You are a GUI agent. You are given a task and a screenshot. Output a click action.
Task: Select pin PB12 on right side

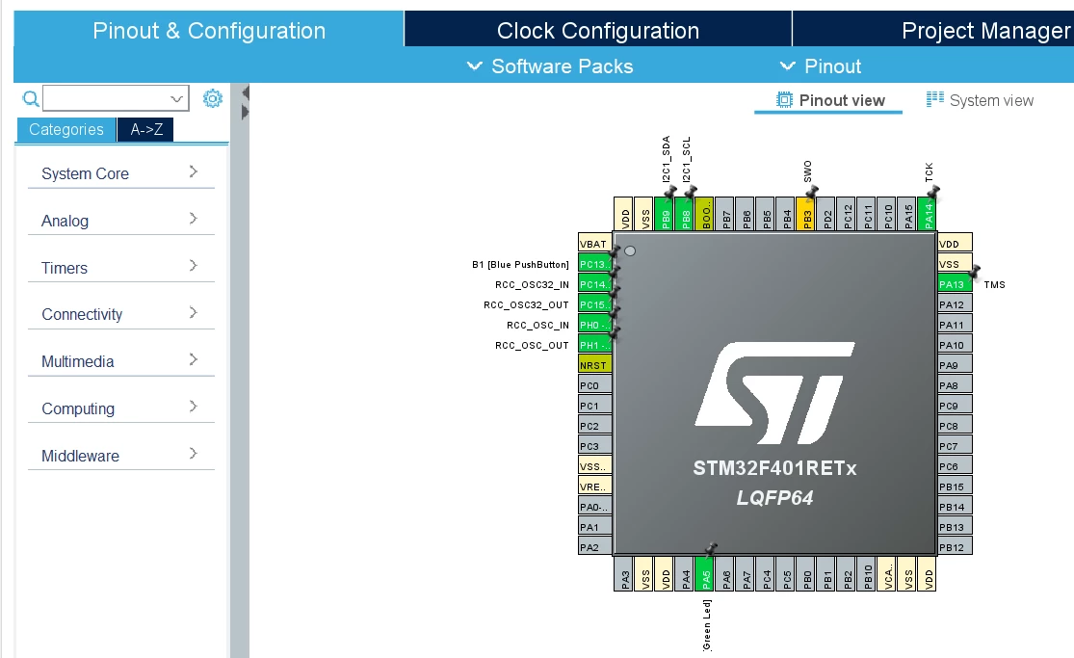point(955,547)
